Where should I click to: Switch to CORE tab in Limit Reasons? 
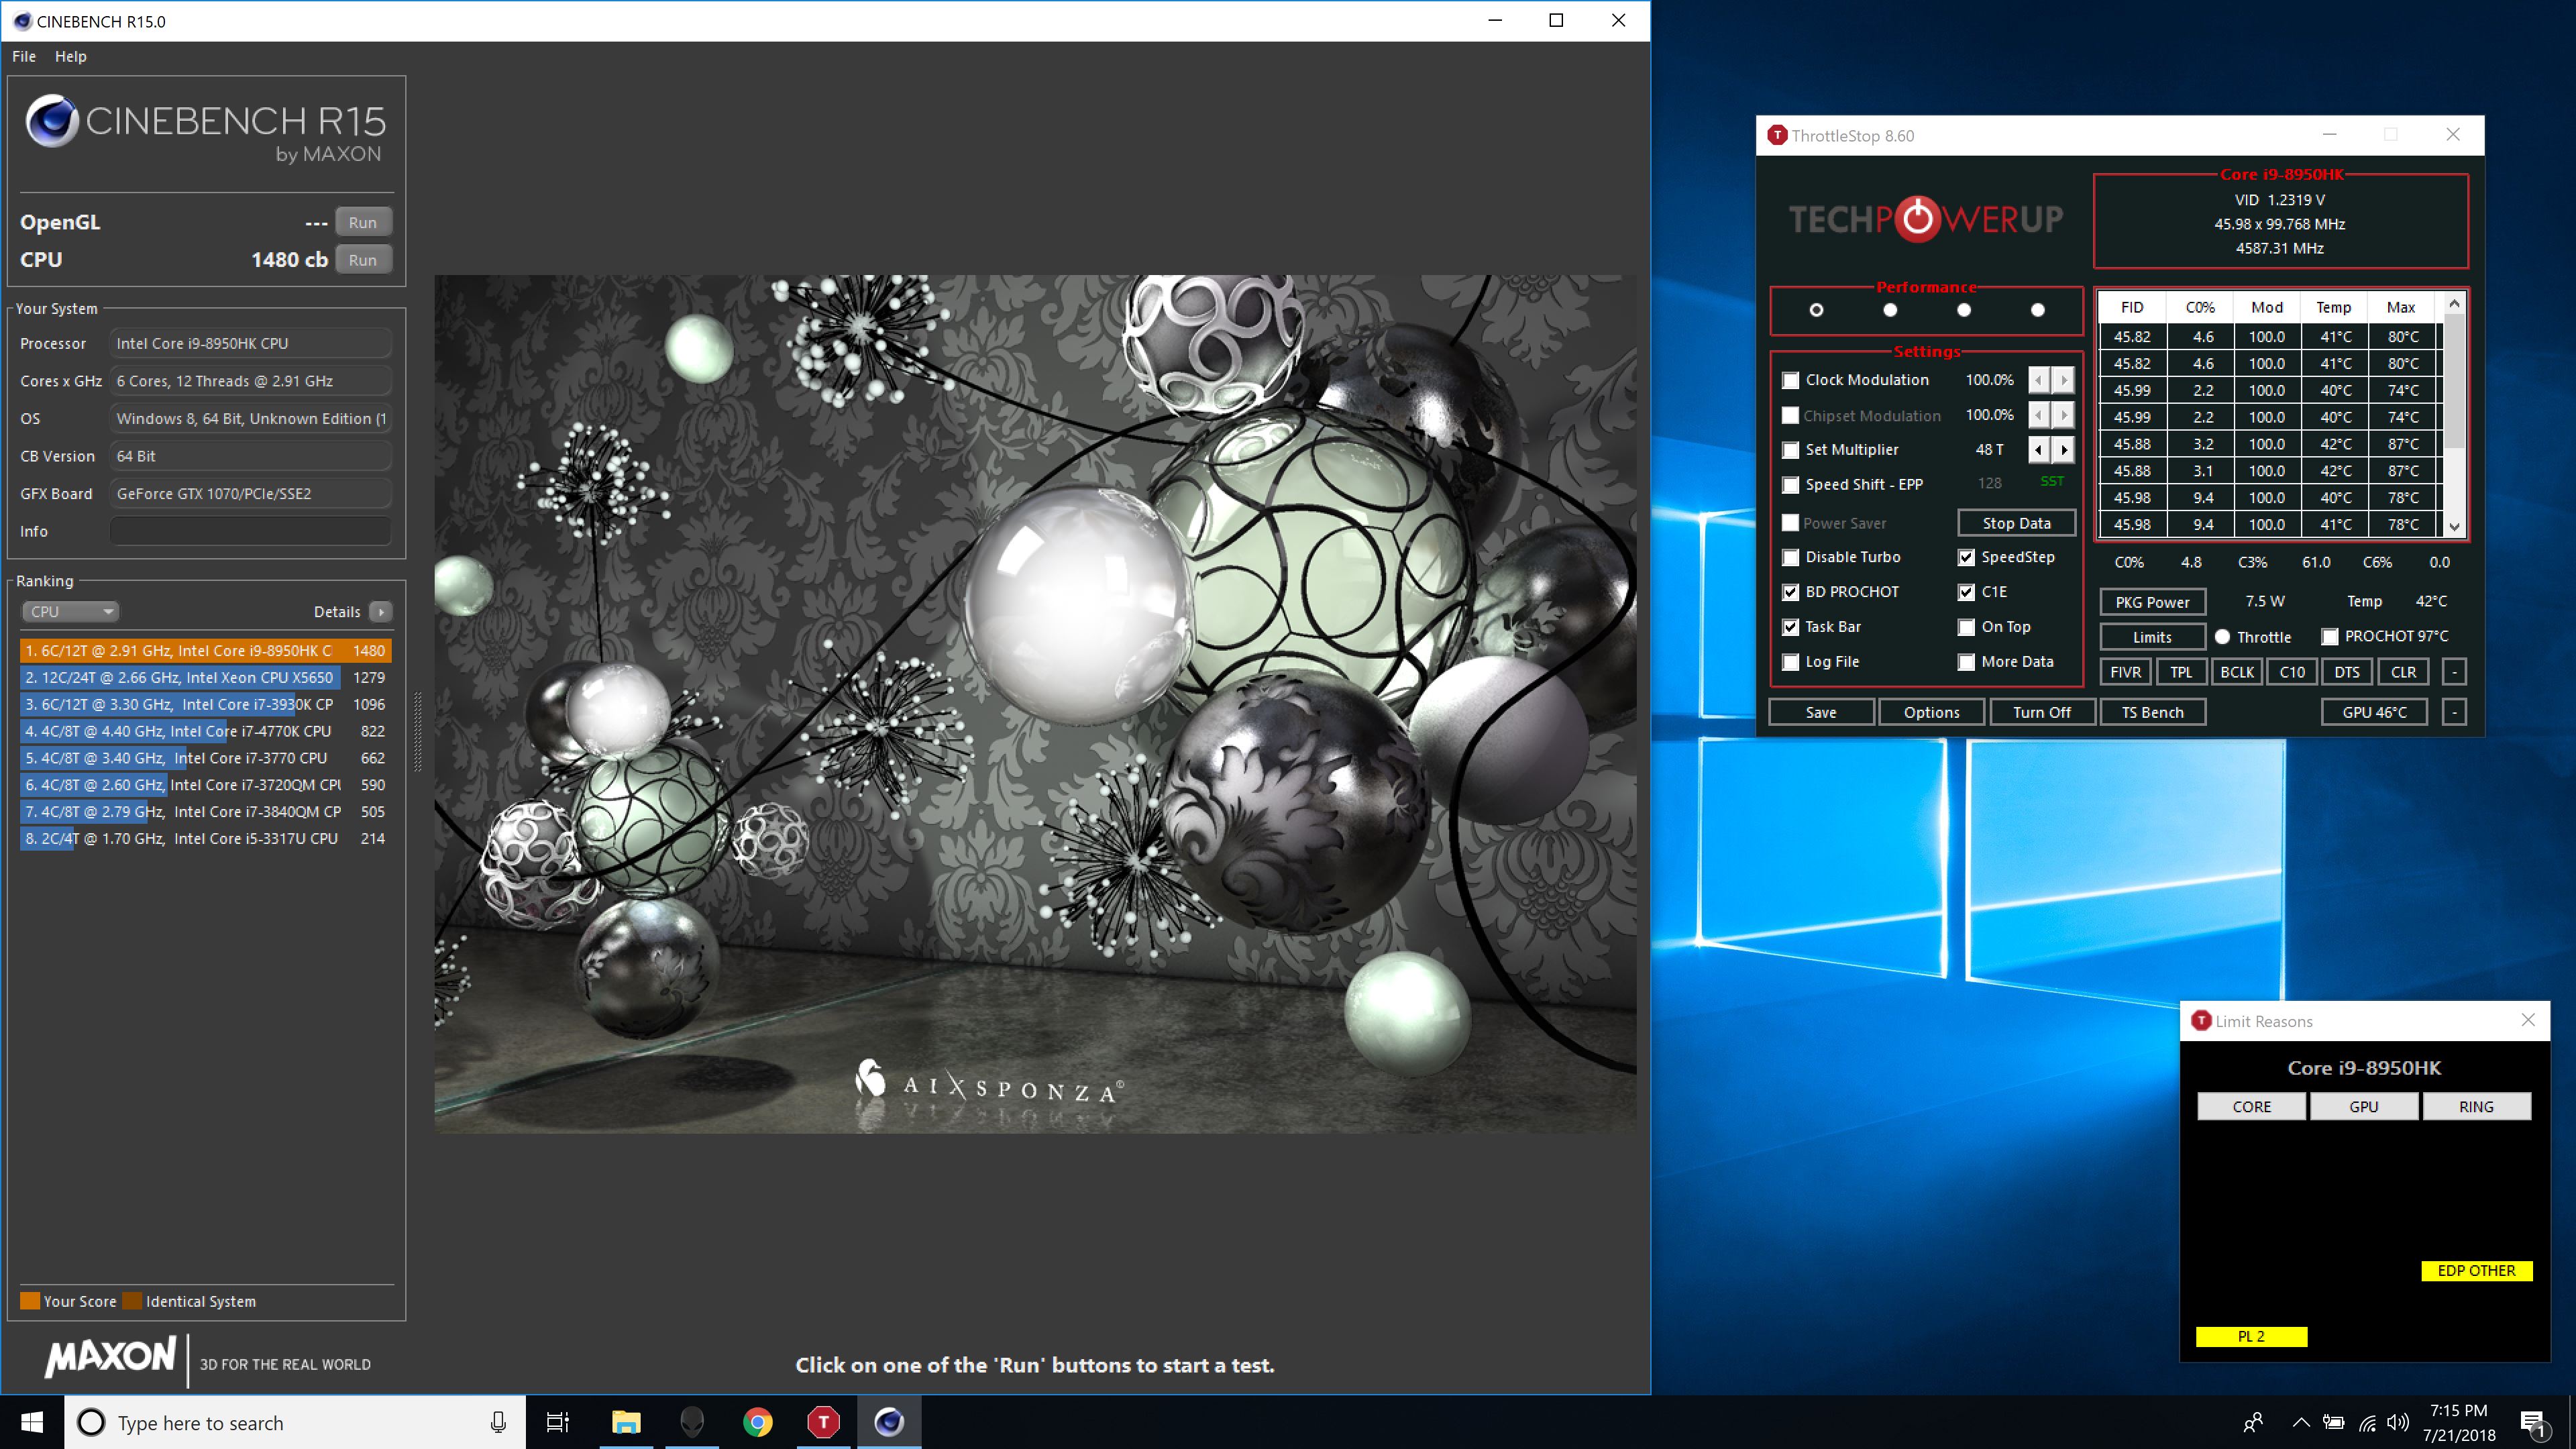pos(2252,1106)
